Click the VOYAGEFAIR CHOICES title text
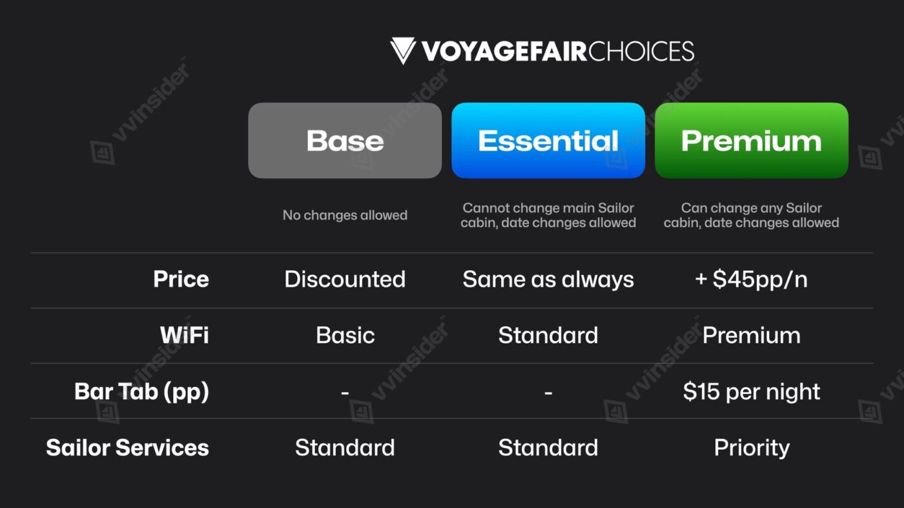This screenshot has width=904, height=508. [x=557, y=51]
